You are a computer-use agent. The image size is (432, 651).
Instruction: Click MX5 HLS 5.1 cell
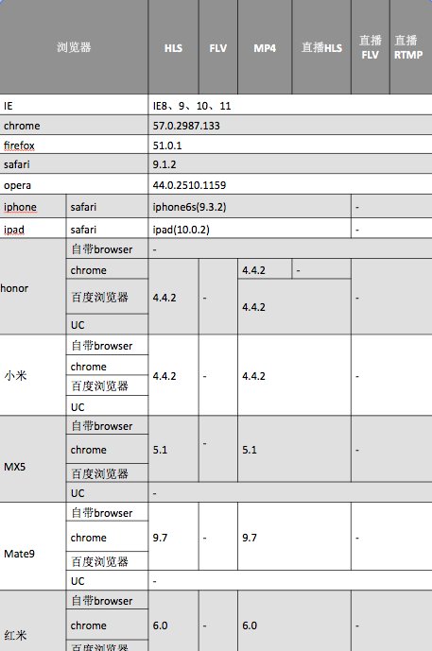tap(174, 449)
